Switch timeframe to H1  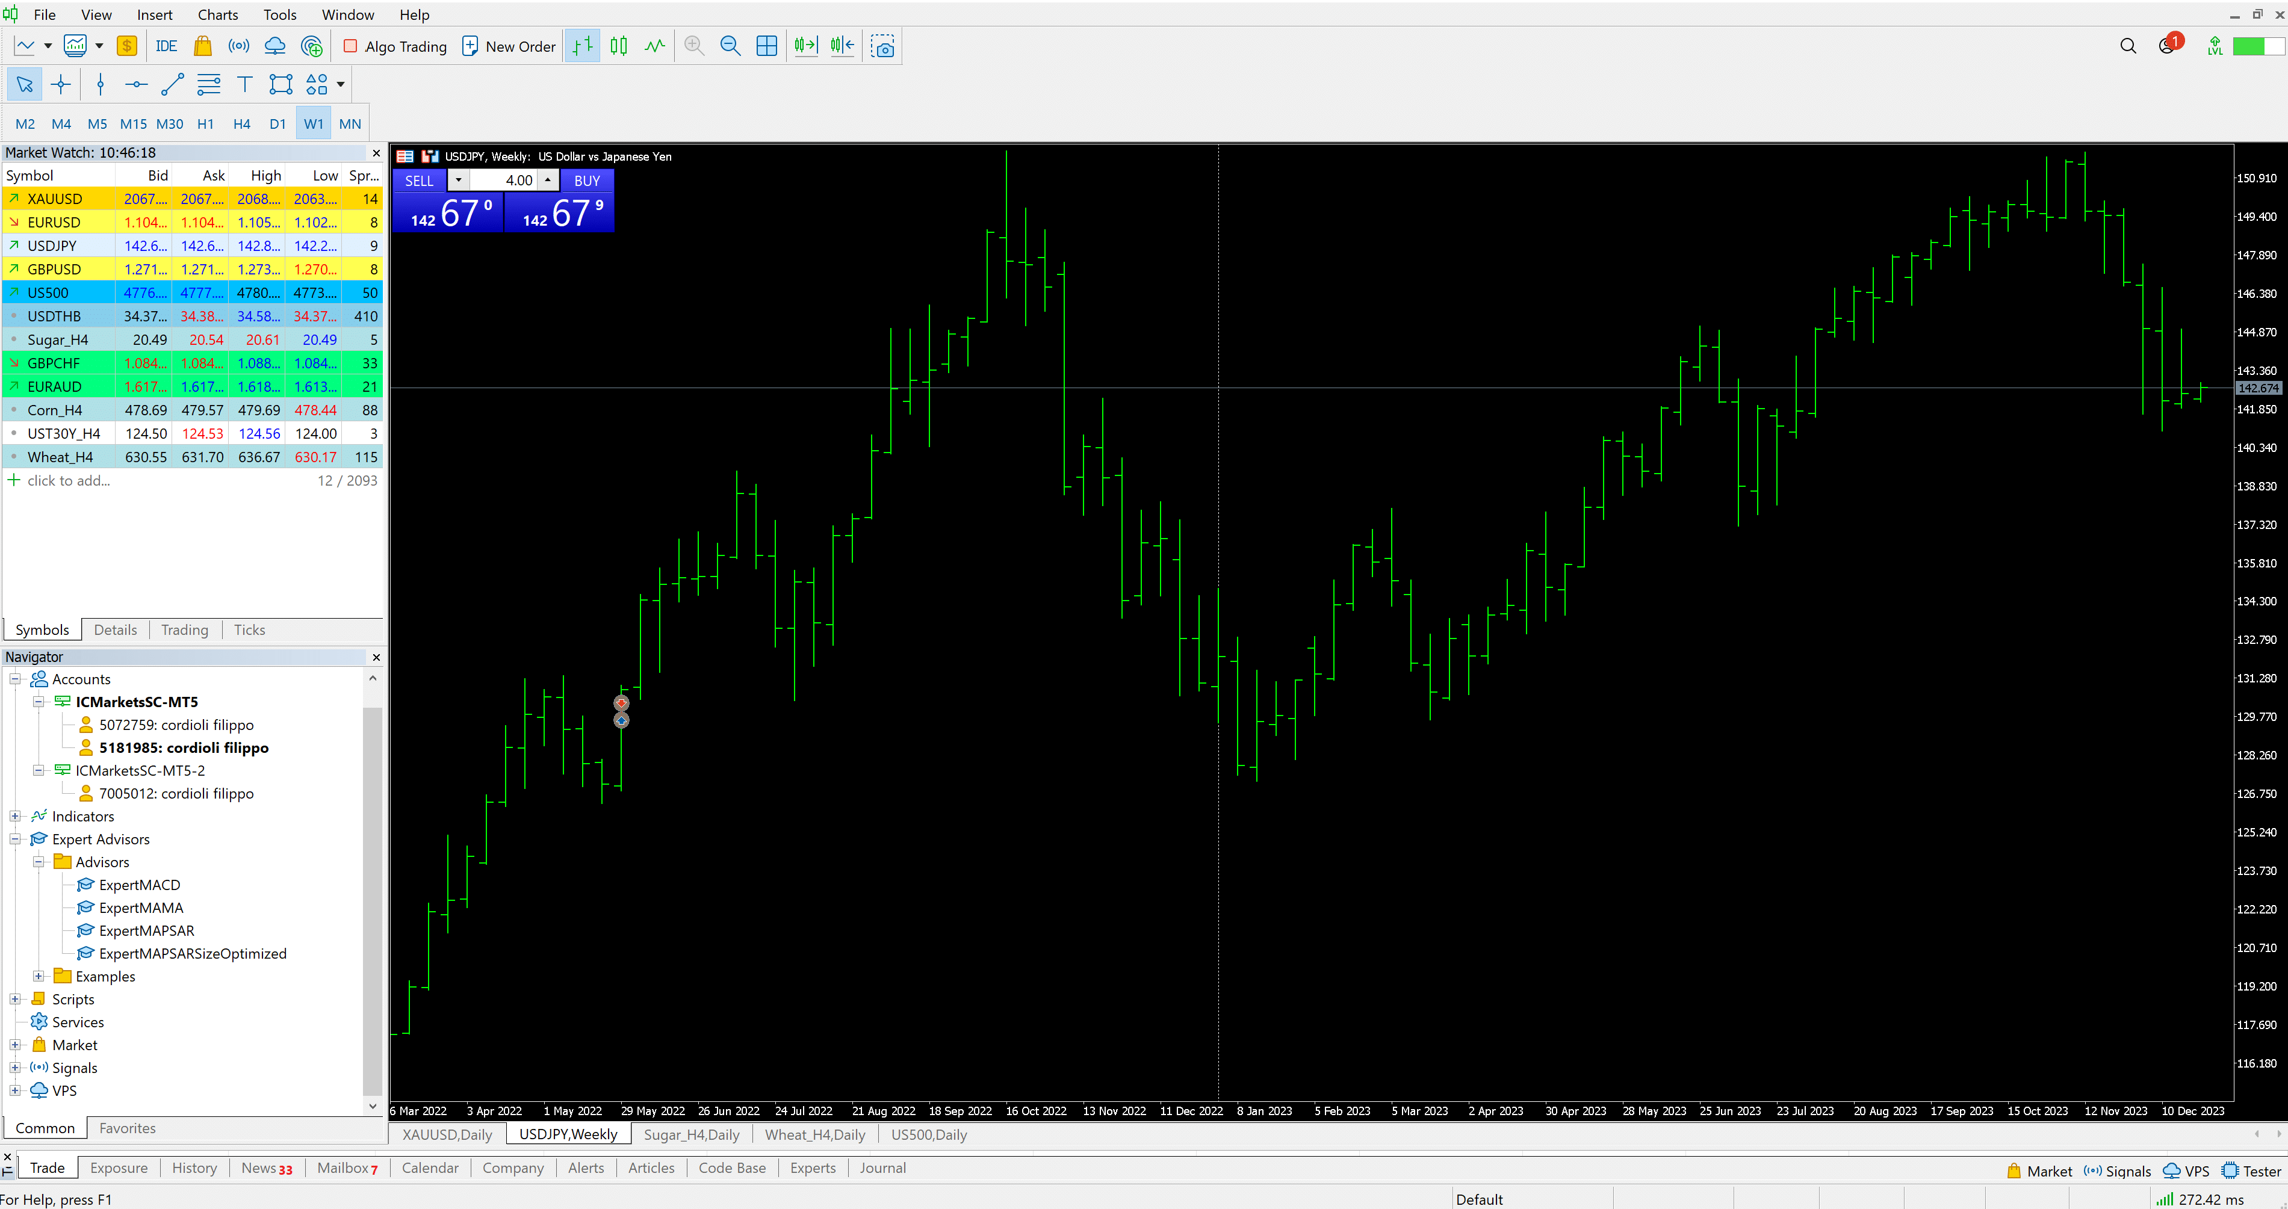click(205, 123)
